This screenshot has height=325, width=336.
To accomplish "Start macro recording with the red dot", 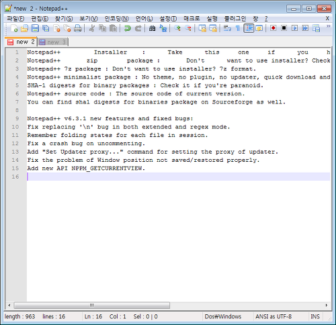I will click(x=273, y=28).
